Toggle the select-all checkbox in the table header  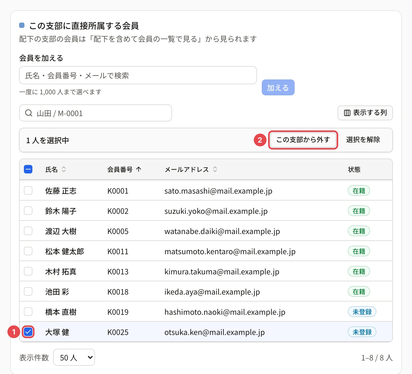(28, 169)
